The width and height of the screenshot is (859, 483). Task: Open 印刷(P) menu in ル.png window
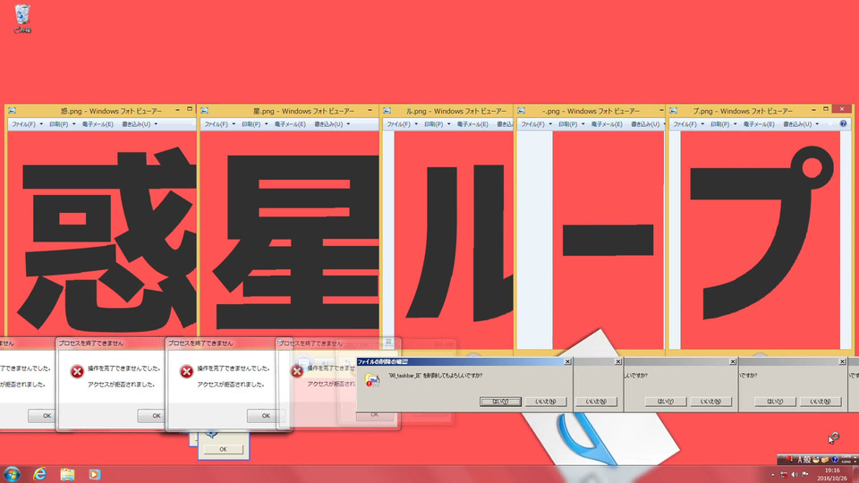[437, 124]
